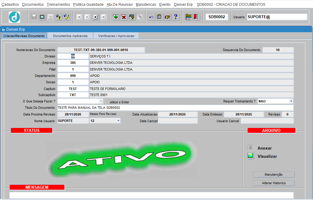Open the Verificacao / Aprovacao tab
Viewport: 313px width, 200px height.
116,36
